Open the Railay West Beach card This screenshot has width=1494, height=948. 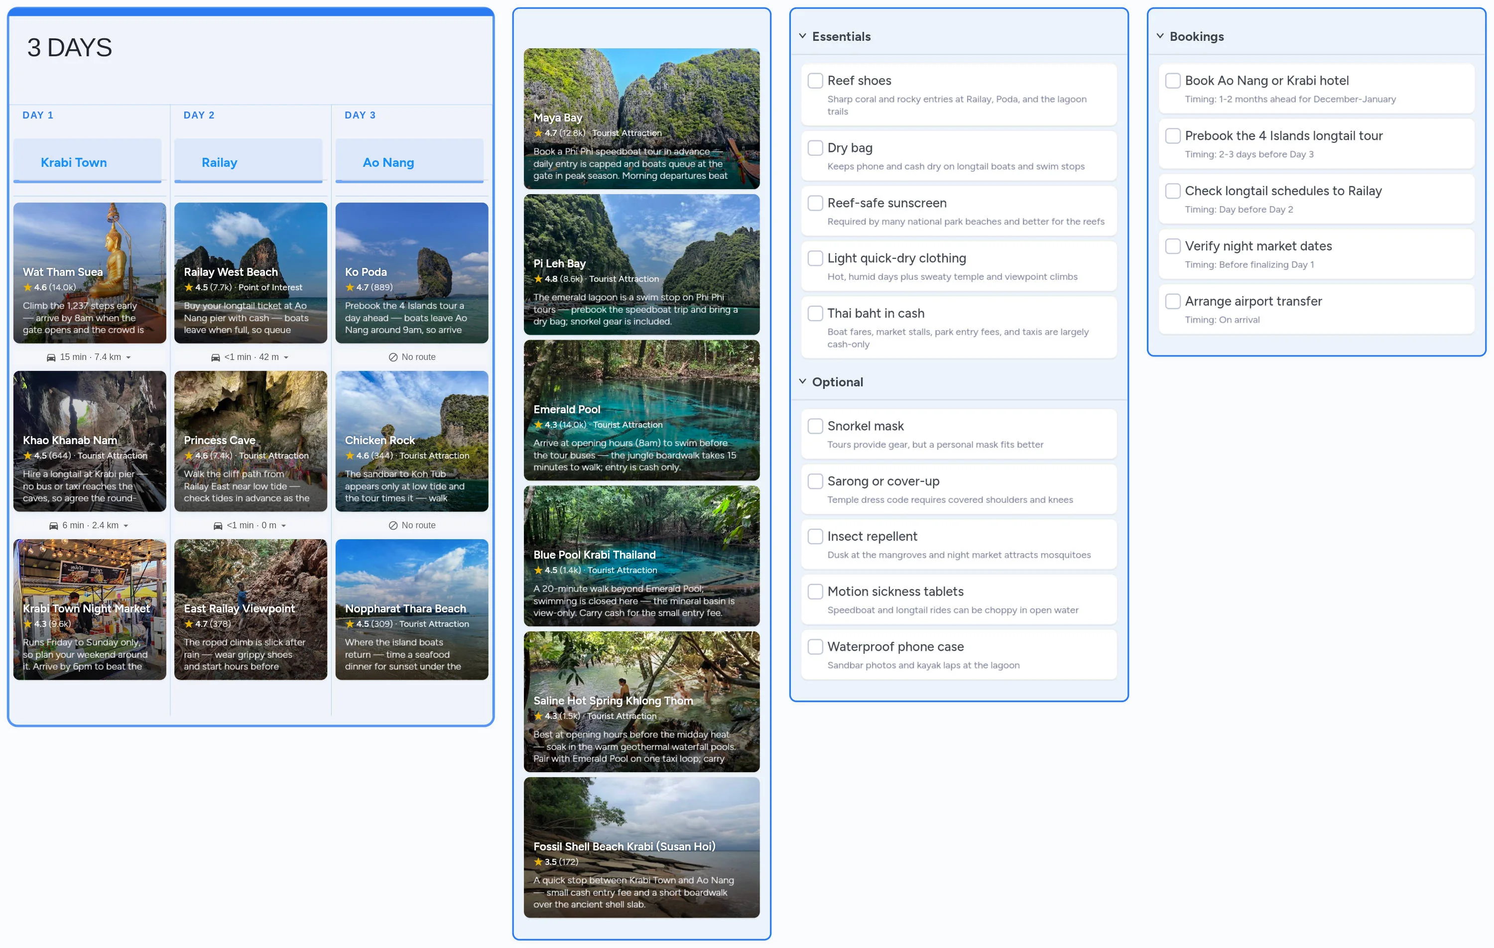pos(250,273)
